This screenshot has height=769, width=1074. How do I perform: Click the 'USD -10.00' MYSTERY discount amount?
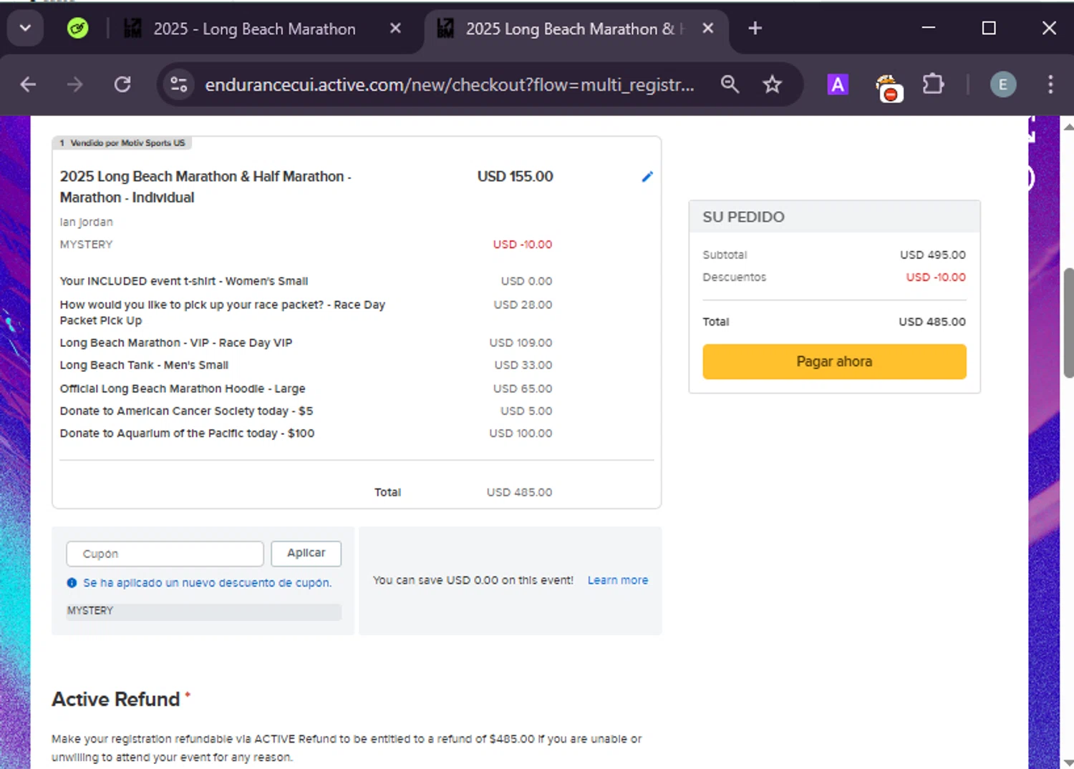point(523,245)
